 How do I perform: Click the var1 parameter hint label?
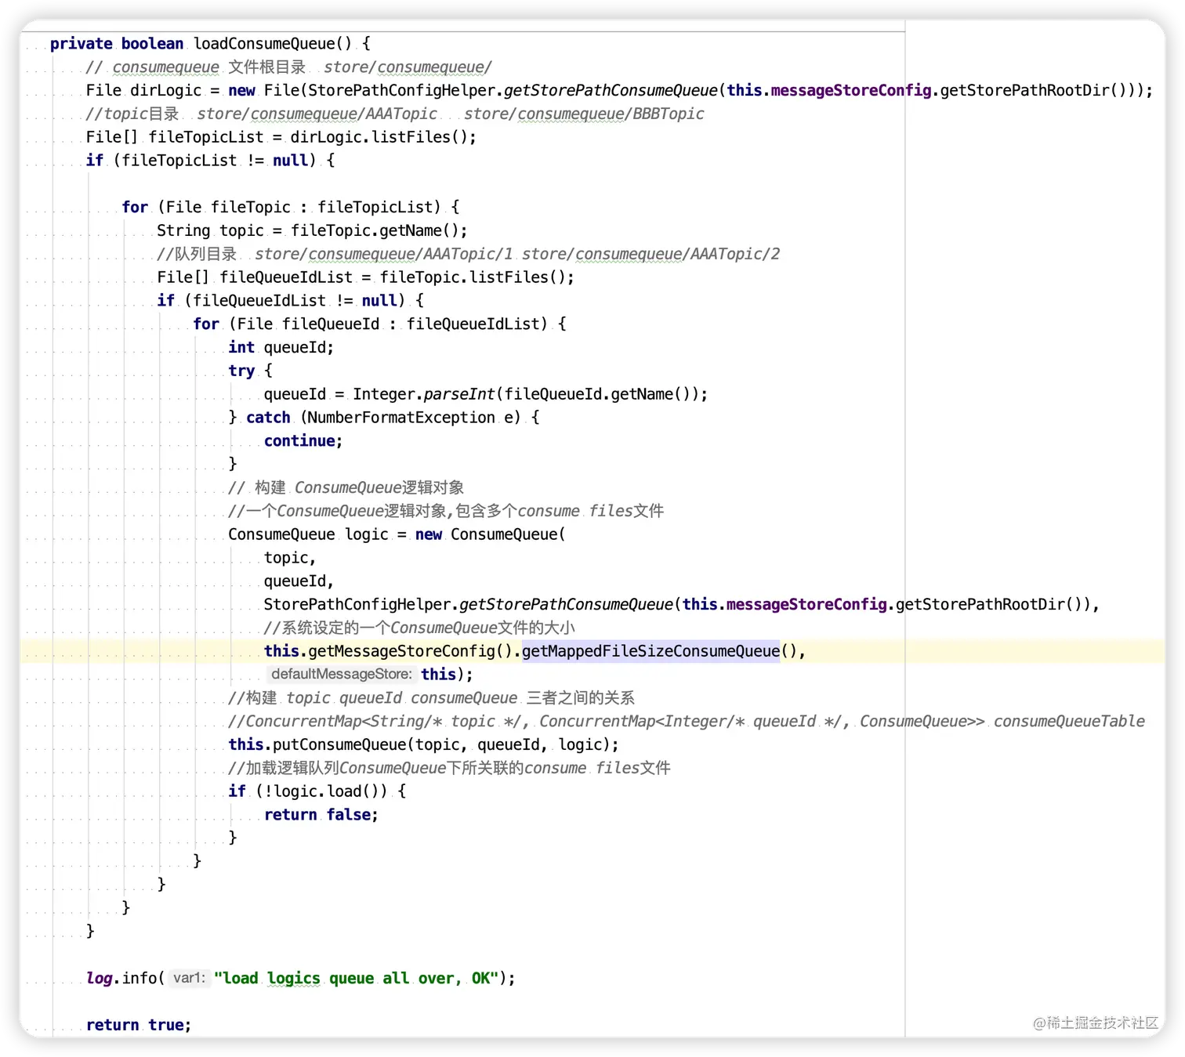189,978
